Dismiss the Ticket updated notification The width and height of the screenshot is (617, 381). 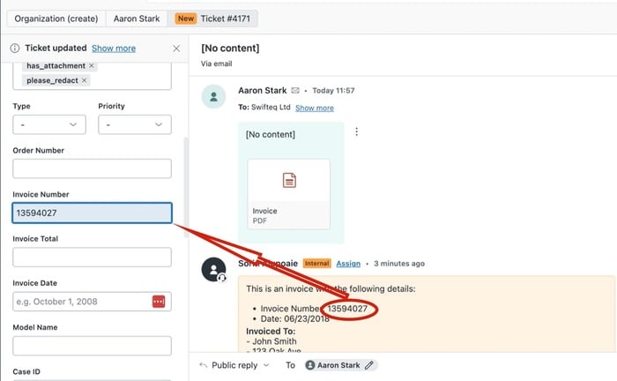(x=176, y=49)
